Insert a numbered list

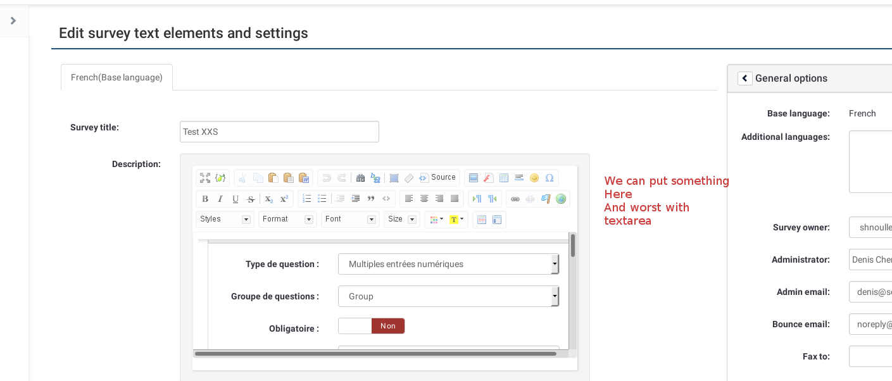tap(306, 199)
